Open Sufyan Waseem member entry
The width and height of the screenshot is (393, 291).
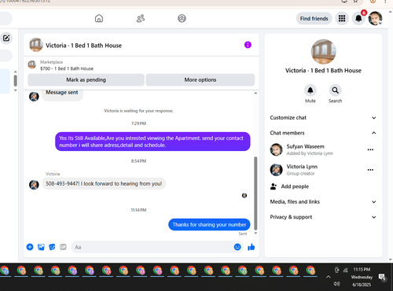click(x=305, y=149)
